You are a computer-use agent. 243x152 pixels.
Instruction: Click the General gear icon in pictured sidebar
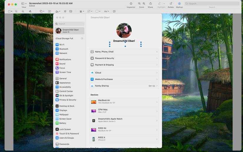pyautogui.click(x=57, y=79)
